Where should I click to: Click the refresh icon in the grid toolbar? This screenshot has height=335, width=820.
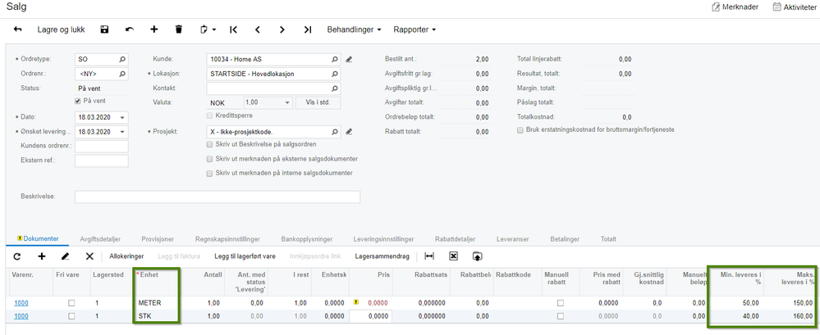click(16, 256)
